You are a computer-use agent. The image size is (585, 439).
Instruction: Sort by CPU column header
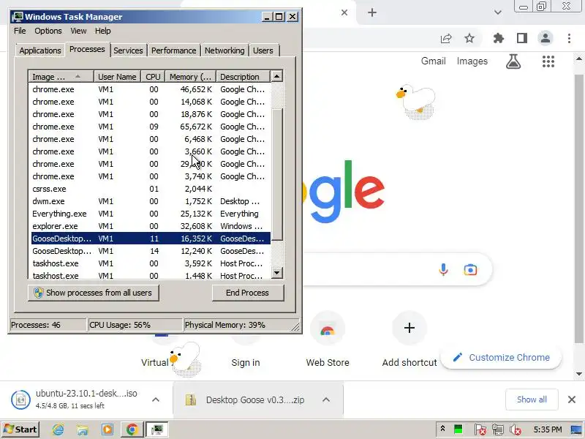point(153,77)
